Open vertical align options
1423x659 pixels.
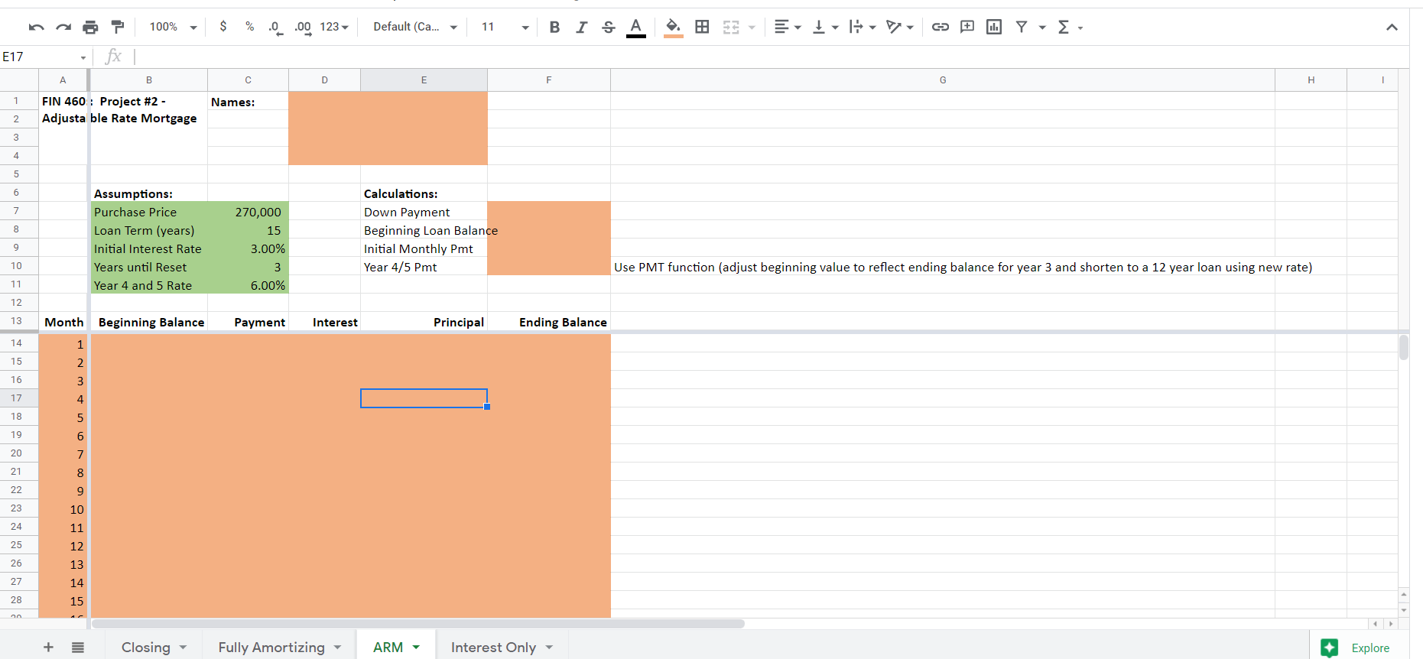825,28
